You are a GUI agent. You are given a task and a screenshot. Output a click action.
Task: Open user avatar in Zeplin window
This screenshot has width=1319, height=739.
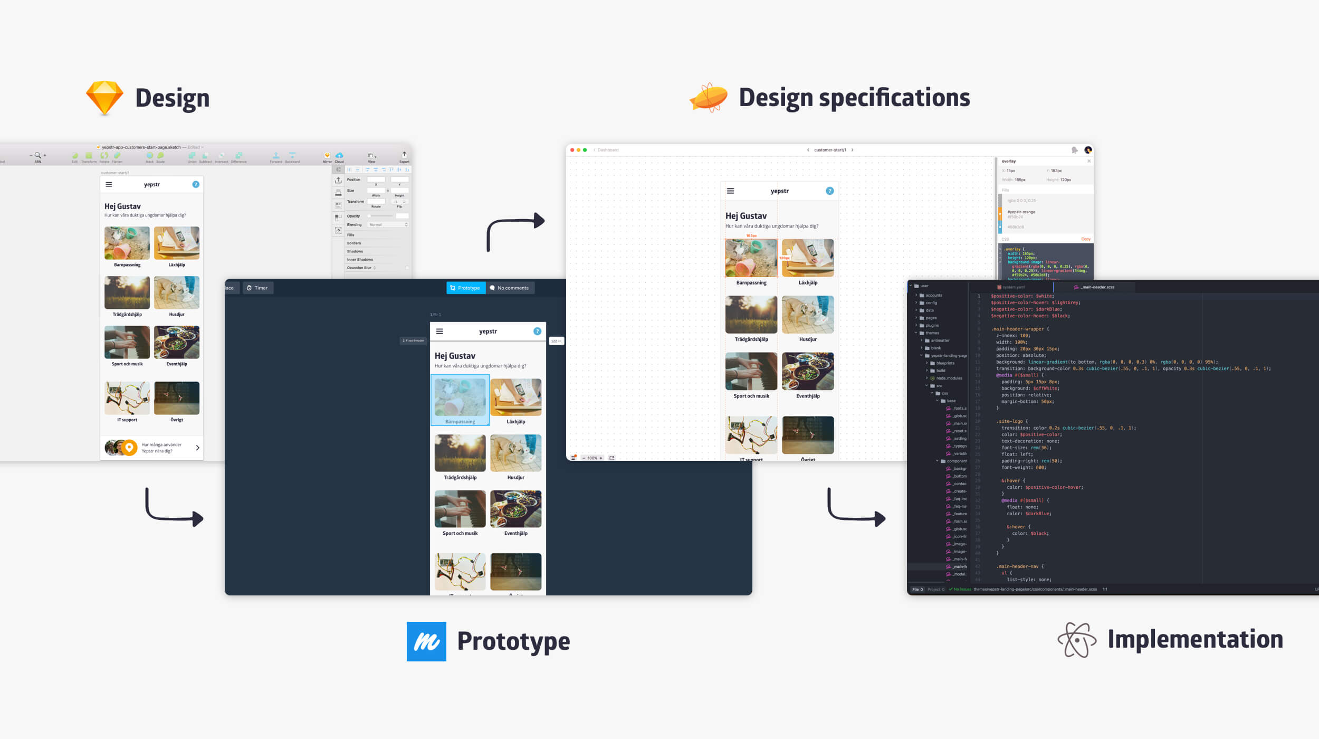[x=1088, y=150]
